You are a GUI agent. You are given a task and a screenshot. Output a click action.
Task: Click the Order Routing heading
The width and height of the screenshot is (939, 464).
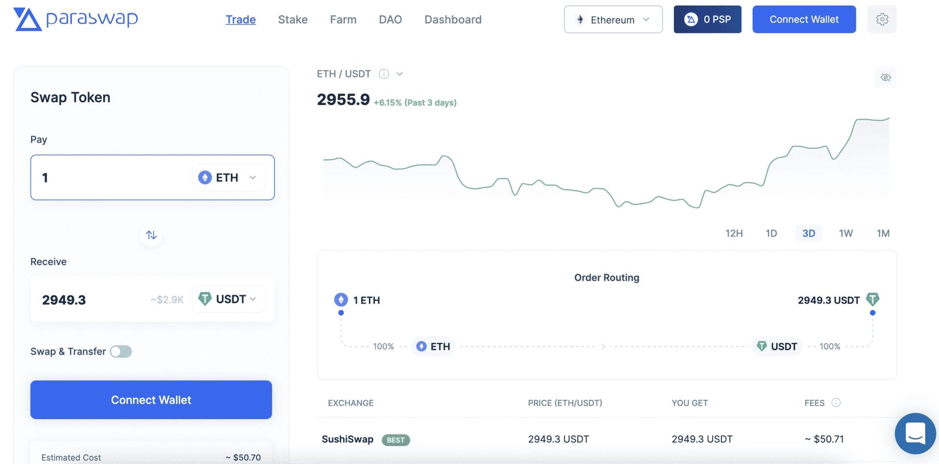click(x=606, y=278)
